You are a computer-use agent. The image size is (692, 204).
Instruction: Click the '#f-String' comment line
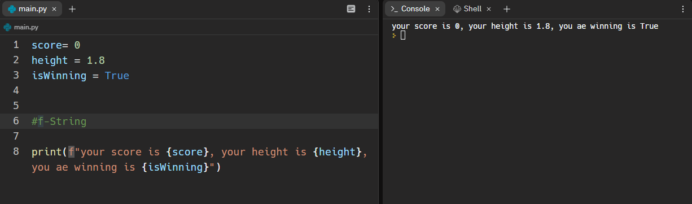click(59, 121)
